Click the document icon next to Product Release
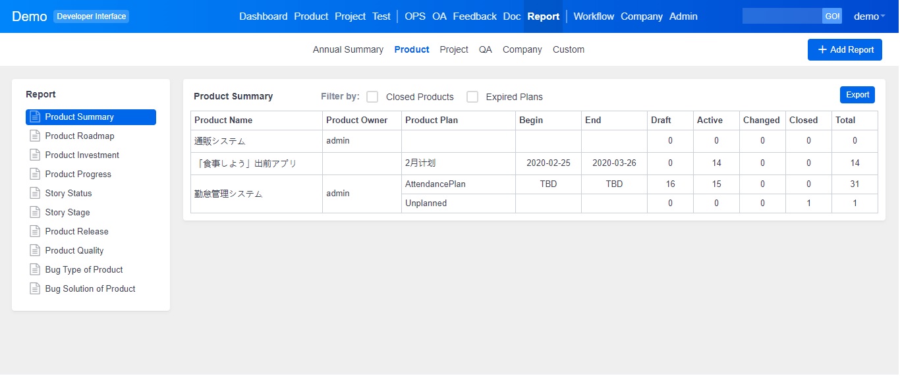Viewport: 900px width, 376px height. tap(35, 231)
